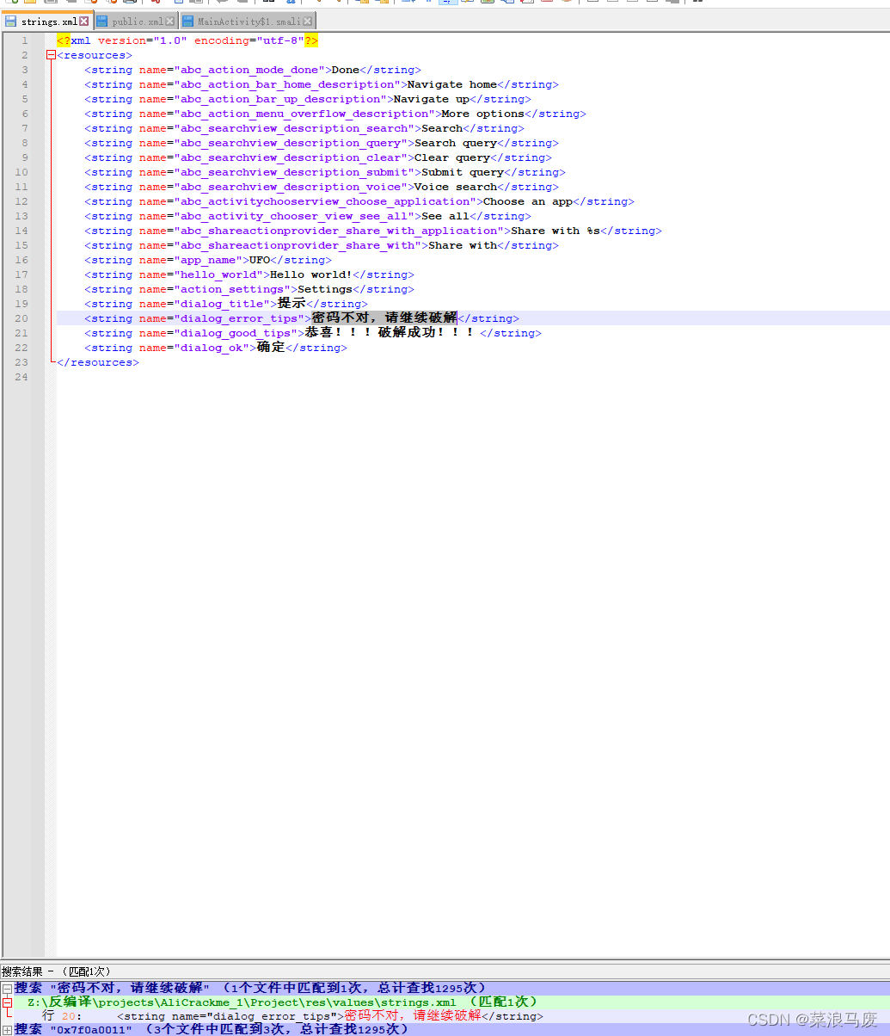Collapse the resources fold marker

point(51,55)
